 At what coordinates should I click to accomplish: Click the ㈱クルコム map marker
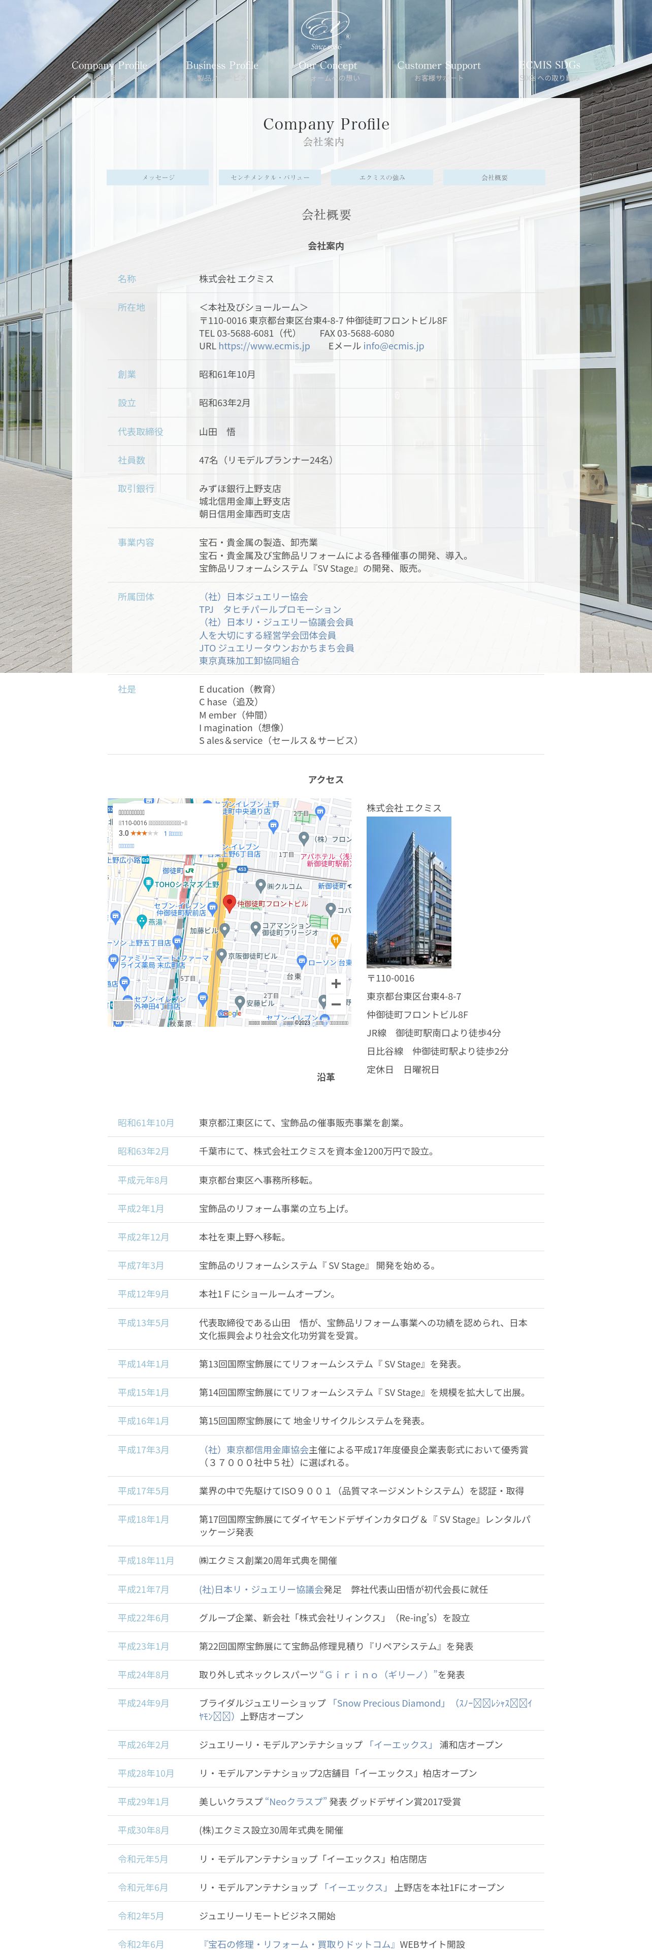point(260,886)
